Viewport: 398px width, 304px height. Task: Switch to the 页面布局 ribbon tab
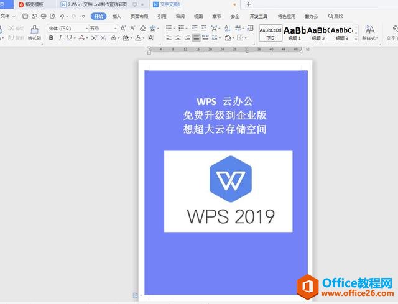(139, 16)
